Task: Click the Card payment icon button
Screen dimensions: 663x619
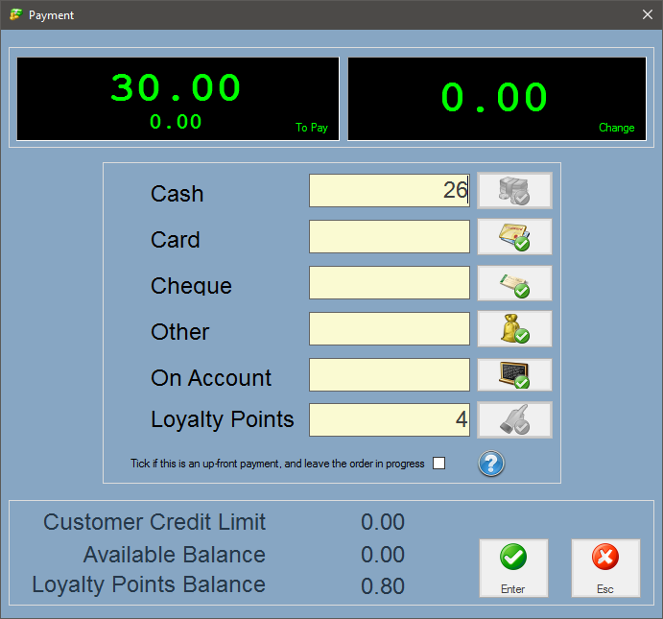Action: [515, 237]
